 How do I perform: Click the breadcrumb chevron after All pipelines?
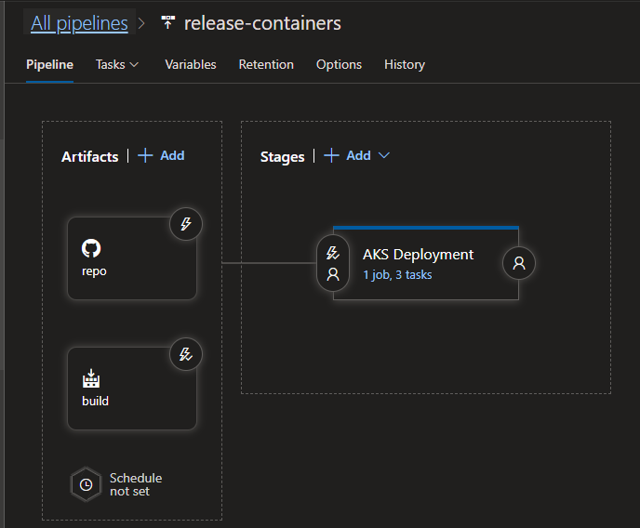point(141,23)
